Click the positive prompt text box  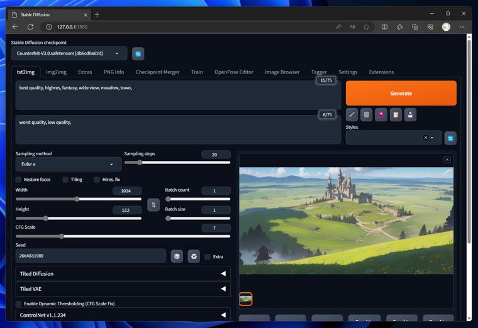coord(178,95)
